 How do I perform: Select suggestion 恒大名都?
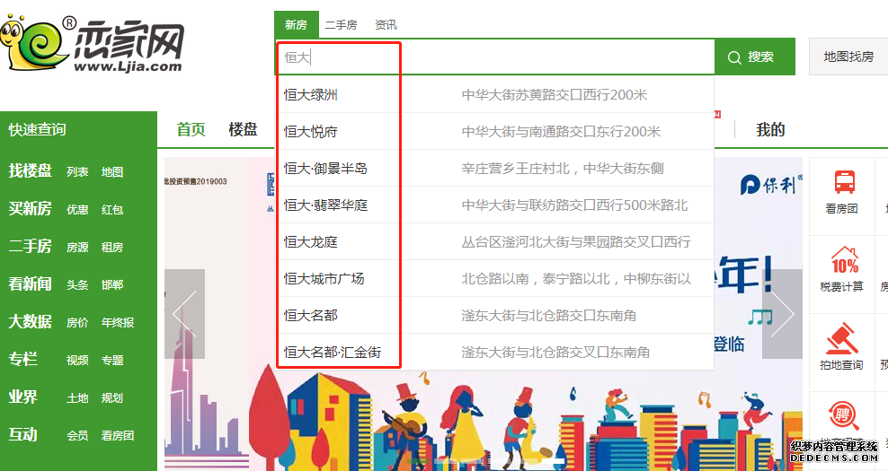pyautogui.click(x=310, y=316)
